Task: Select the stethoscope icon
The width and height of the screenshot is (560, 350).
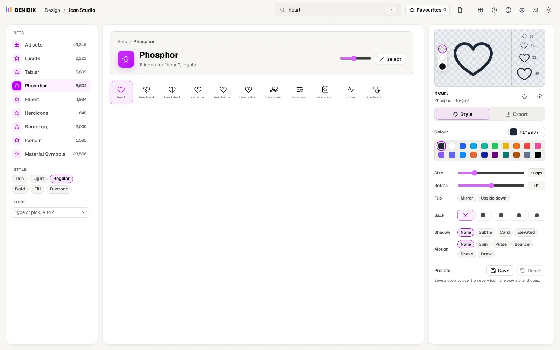Action: click(x=376, y=92)
